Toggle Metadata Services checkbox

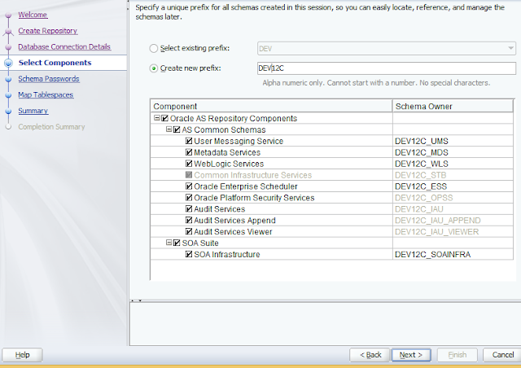click(x=189, y=152)
